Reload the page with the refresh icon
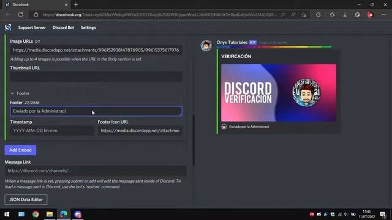The width and height of the screenshot is (392, 220). pyautogui.click(x=20, y=15)
